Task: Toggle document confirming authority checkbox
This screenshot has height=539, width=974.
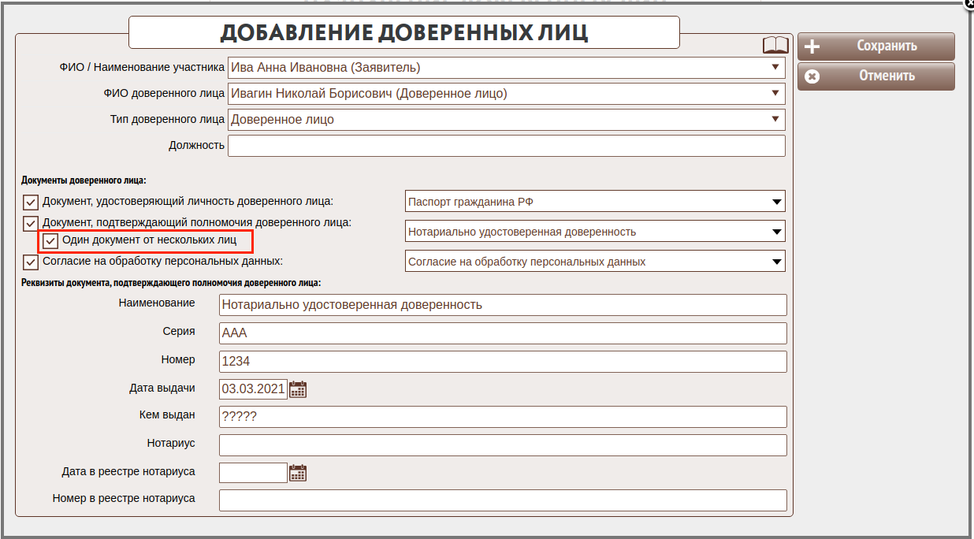Action: [x=31, y=223]
